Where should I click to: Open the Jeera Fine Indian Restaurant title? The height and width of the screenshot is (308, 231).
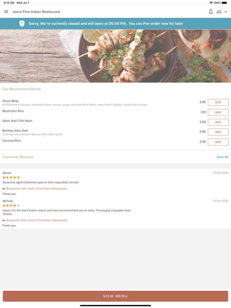click(36, 12)
